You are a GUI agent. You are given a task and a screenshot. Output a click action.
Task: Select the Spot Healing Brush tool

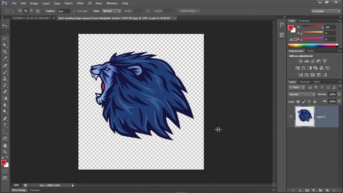pos(5,65)
